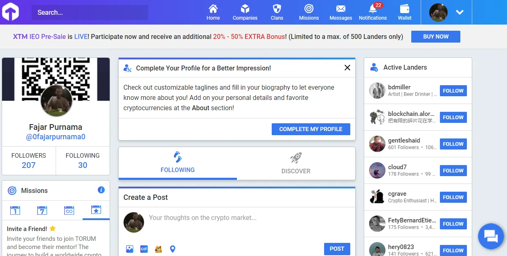This screenshot has height=256, width=507.
Task: Follow user cloud7
Action: [453, 171]
